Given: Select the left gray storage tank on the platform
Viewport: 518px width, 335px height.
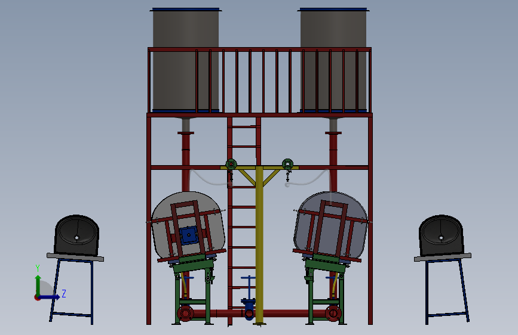Looking at the screenshot, I should pos(186,60).
